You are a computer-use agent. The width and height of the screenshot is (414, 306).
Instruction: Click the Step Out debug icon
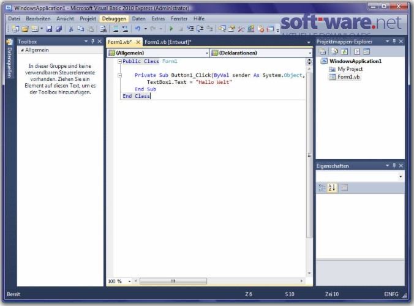tap(209, 29)
